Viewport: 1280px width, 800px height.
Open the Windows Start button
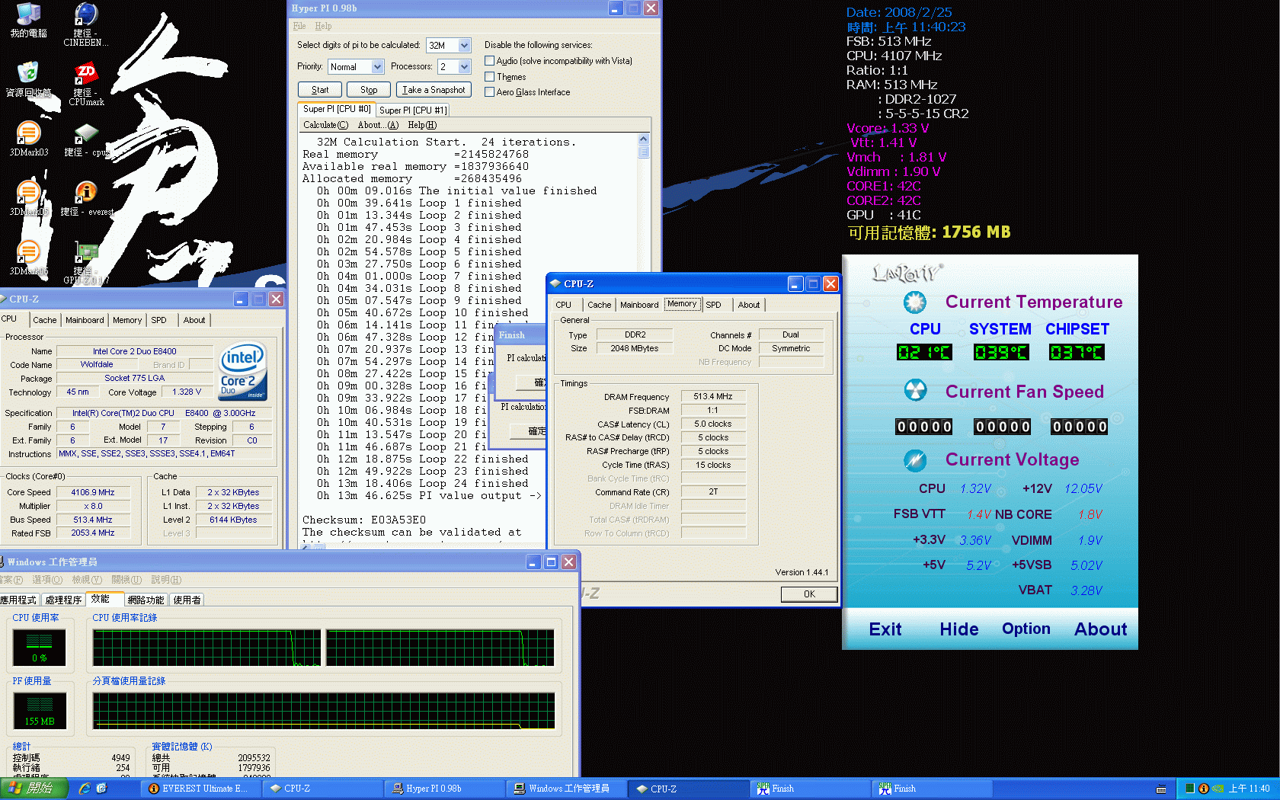pos(34,789)
